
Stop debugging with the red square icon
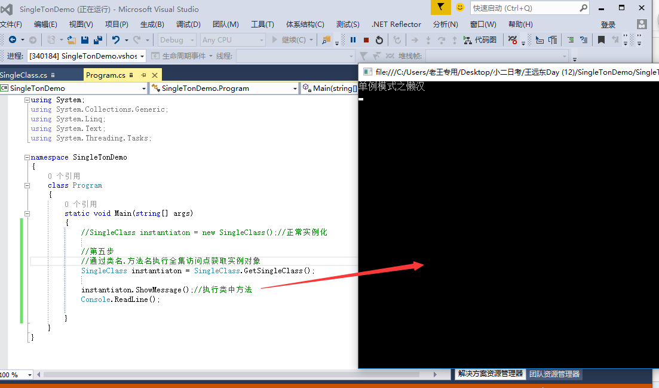pos(366,40)
